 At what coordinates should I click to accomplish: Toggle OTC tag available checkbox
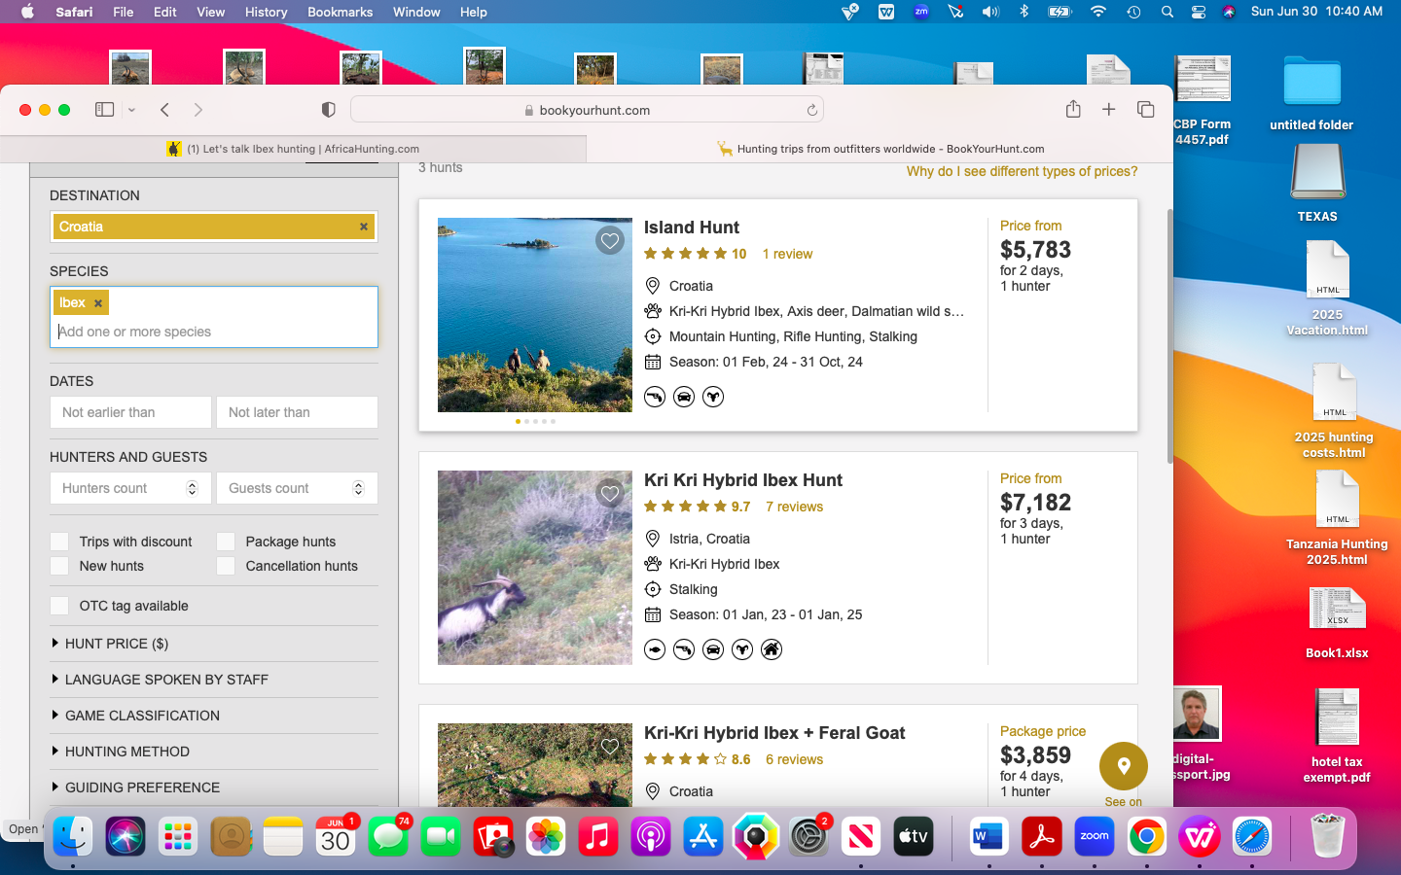pyautogui.click(x=60, y=606)
